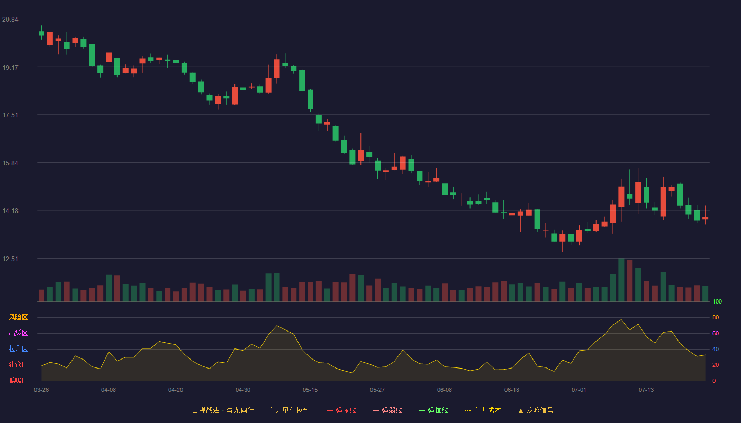The width and height of the screenshot is (741, 423).
Task: Click the 14.18 price axis label
Action: coord(10,211)
